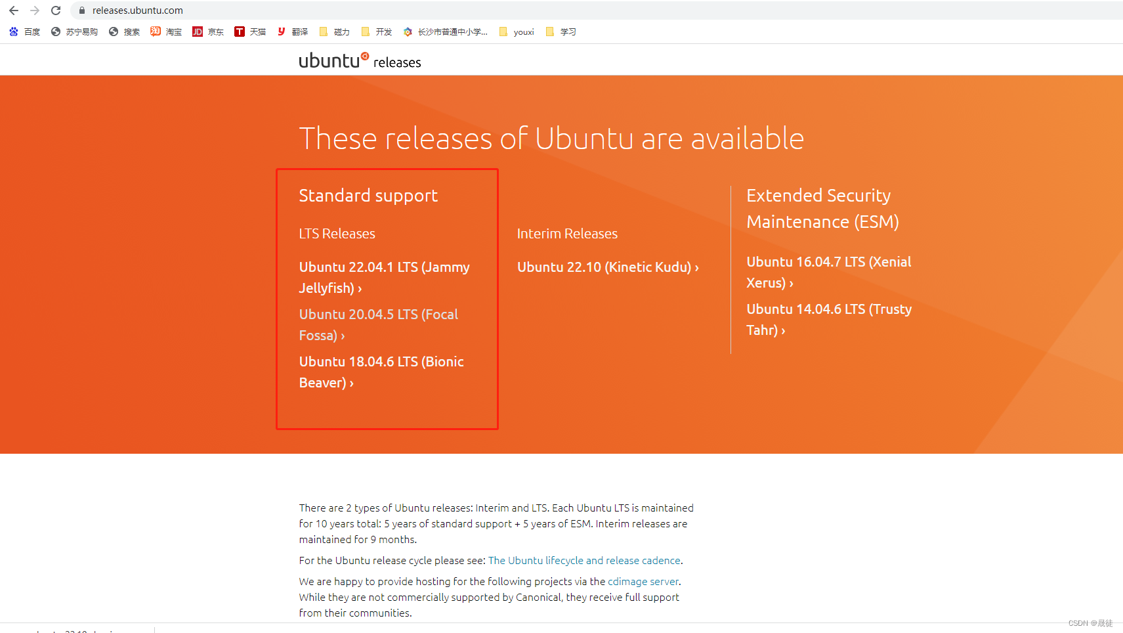Open Ubuntu 14.04.6 LTS Trusty Tahr link
The width and height of the screenshot is (1123, 633).
829,320
